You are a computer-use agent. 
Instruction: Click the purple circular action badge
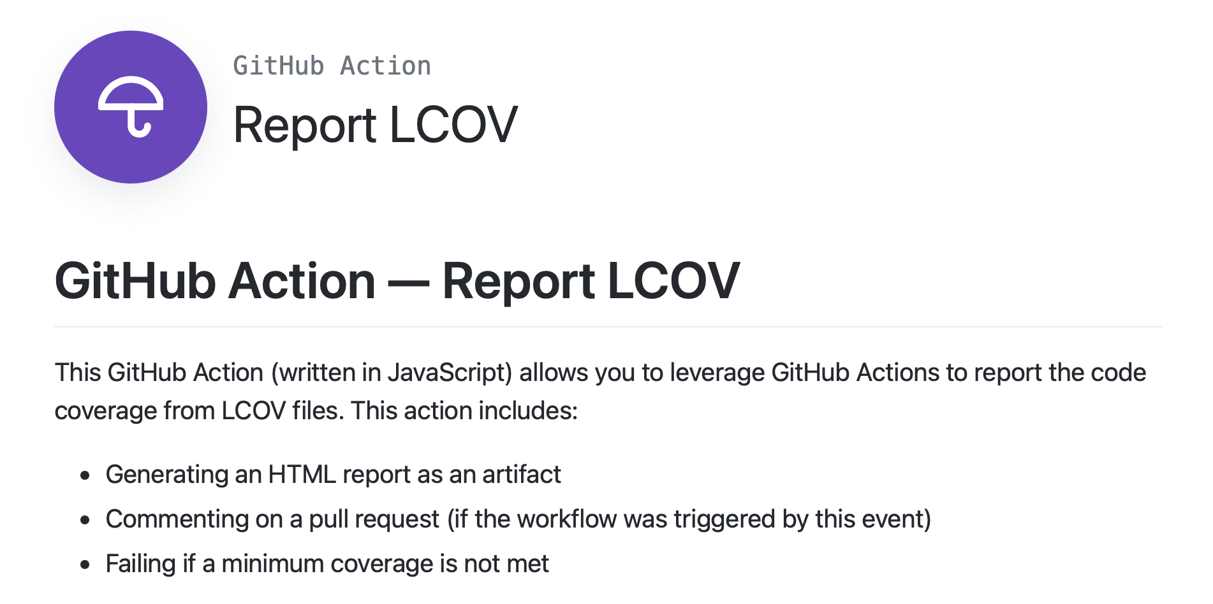coord(131,107)
